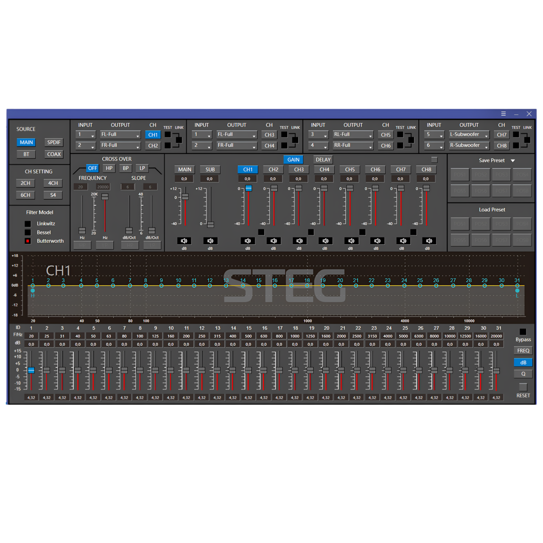Open the RR-Full output dropdown
Image resolution: width=543 pixels, height=543 pixels.
(353, 146)
